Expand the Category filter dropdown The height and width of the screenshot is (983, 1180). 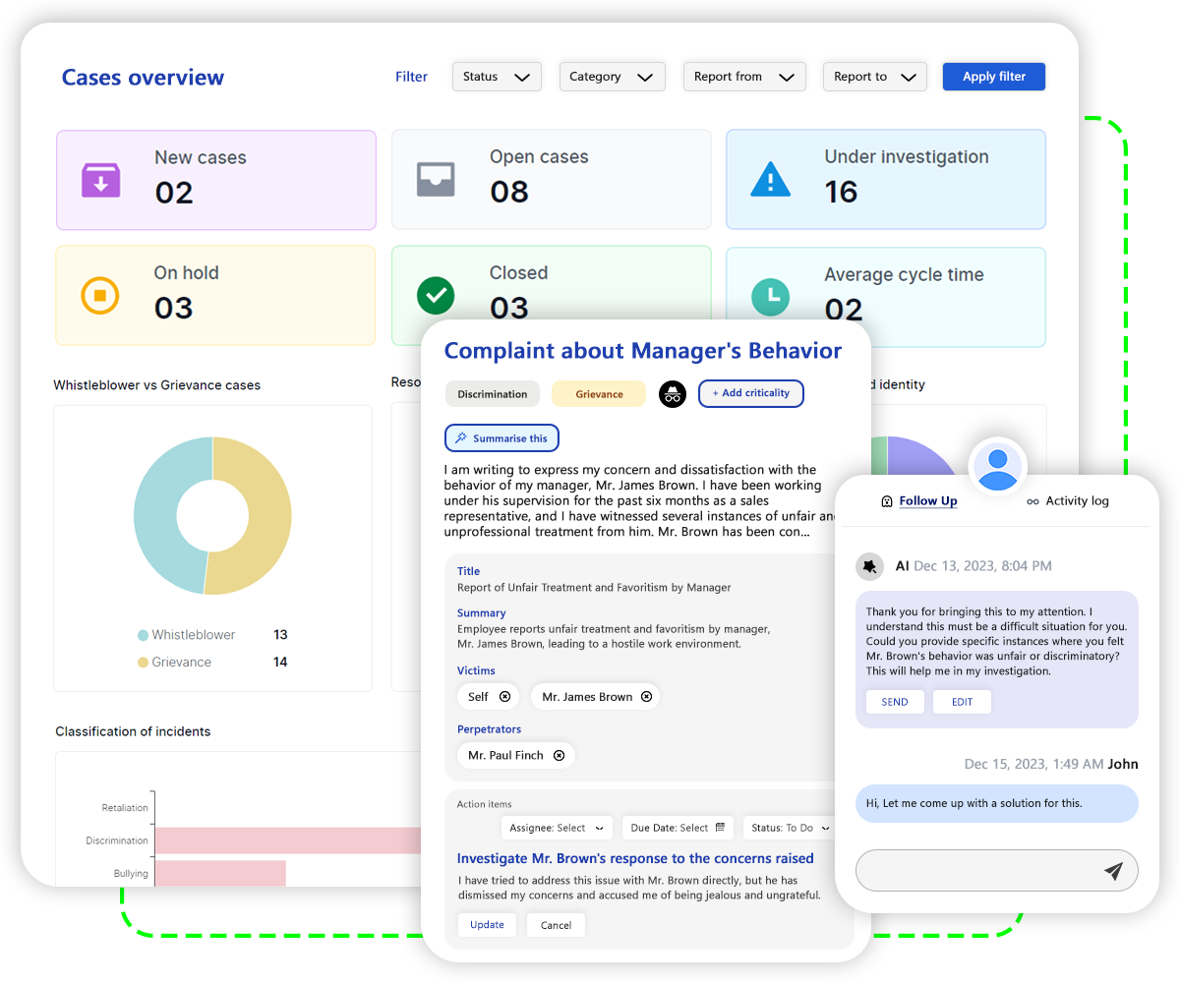coord(612,77)
